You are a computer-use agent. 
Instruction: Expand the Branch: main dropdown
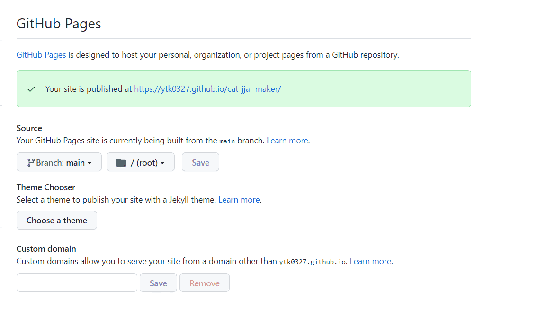(x=59, y=162)
